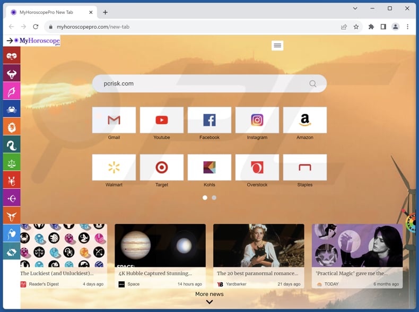Click the Chrome extensions puzzle icon

click(371, 27)
